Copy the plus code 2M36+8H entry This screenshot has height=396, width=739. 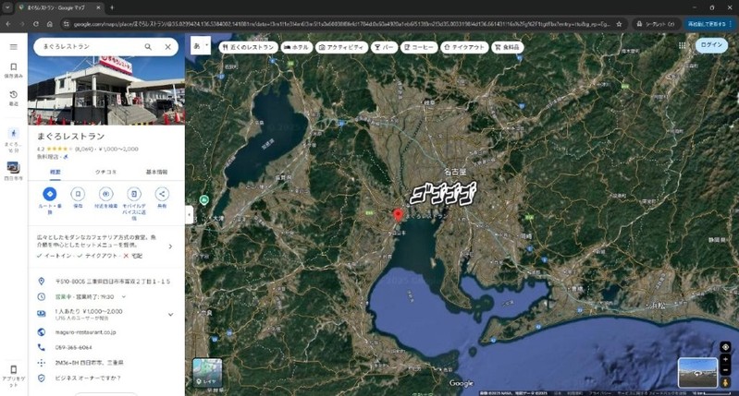pyautogui.click(x=89, y=363)
